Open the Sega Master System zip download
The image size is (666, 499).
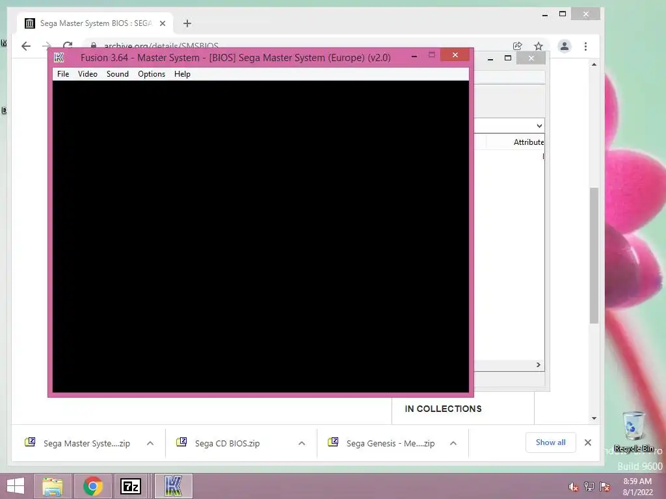coord(87,443)
